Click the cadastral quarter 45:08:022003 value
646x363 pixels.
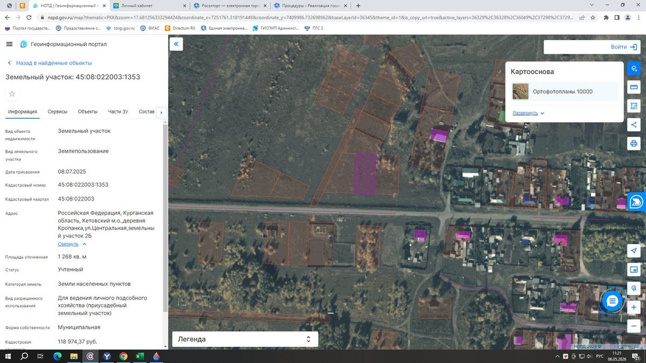(x=76, y=198)
